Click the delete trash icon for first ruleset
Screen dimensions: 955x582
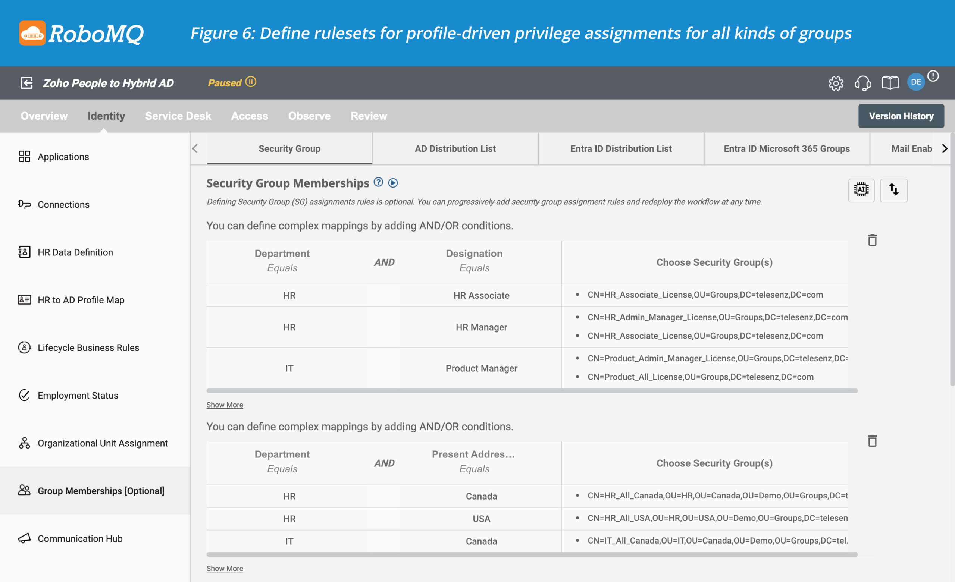pos(873,240)
